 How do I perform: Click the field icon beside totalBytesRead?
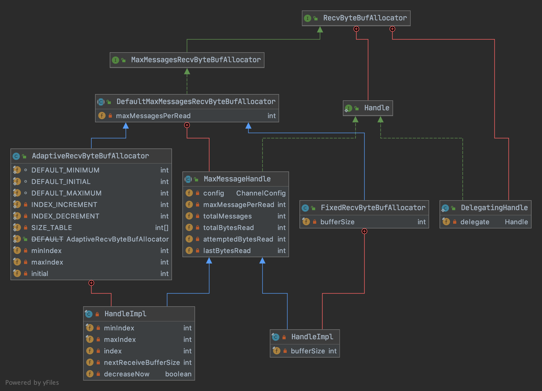pos(189,227)
